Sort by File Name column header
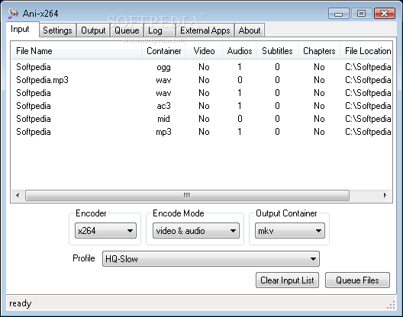Screen dimensions: 403x317 [76, 51]
